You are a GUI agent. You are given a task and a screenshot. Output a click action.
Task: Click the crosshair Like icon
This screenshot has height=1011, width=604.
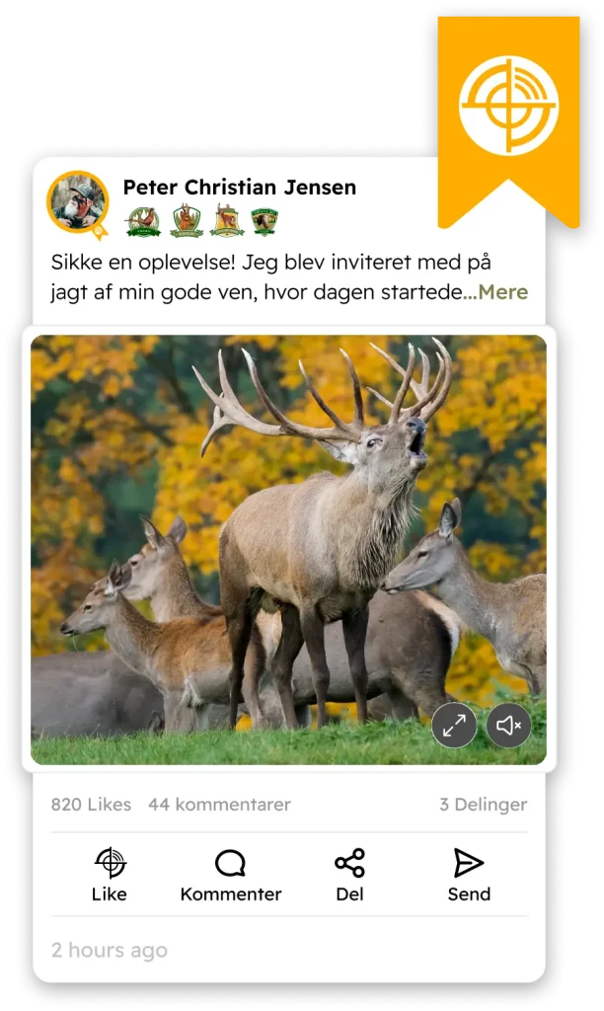click(111, 863)
